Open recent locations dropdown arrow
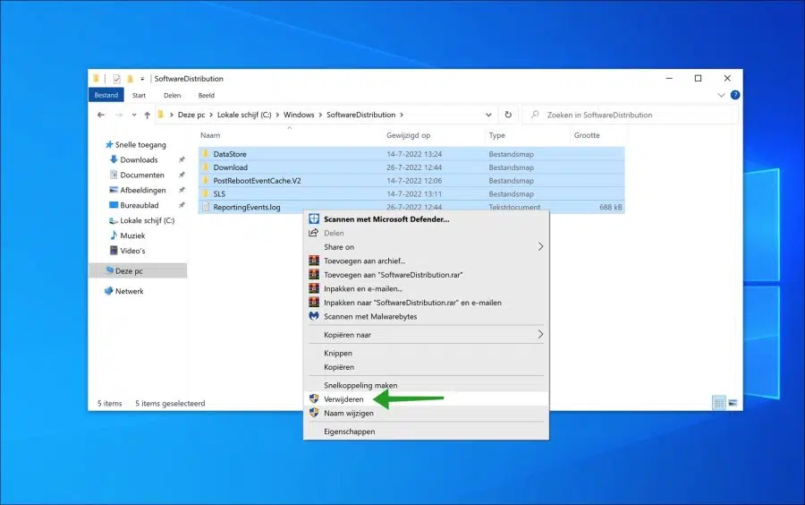805x505 pixels. [134, 116]
